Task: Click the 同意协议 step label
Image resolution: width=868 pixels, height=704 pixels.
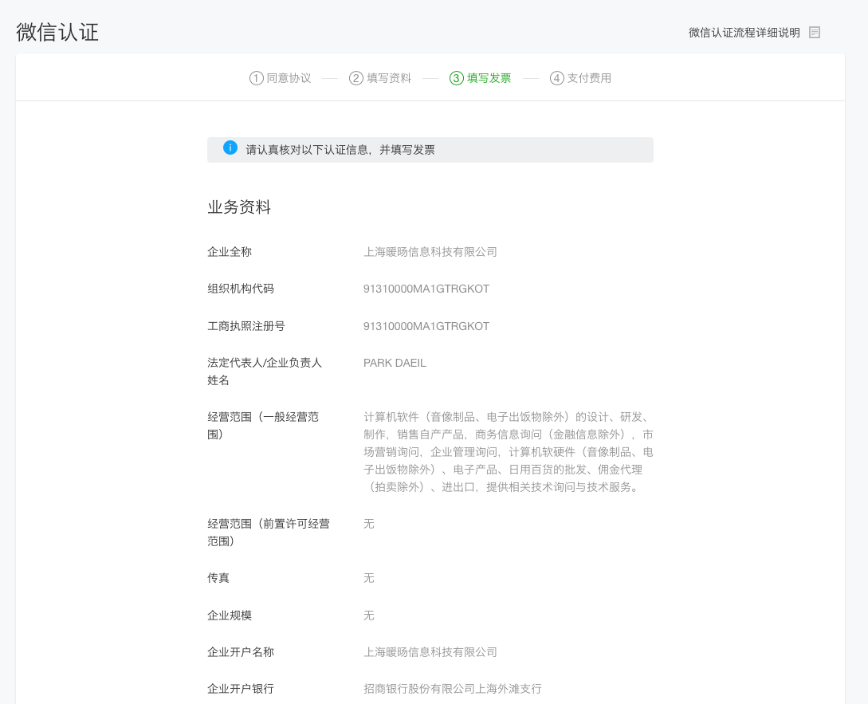Action: pos(287,77)
